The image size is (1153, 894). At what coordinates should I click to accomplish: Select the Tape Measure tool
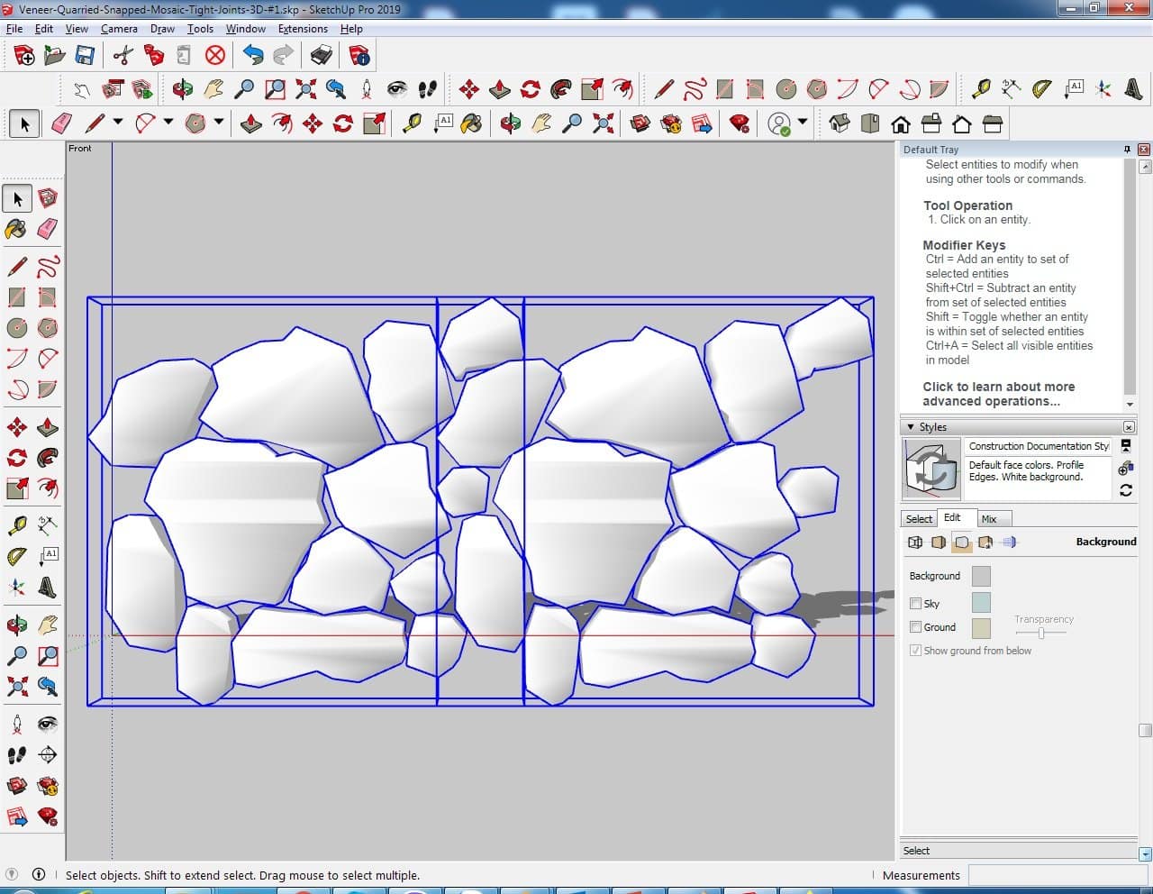[16, 525]
